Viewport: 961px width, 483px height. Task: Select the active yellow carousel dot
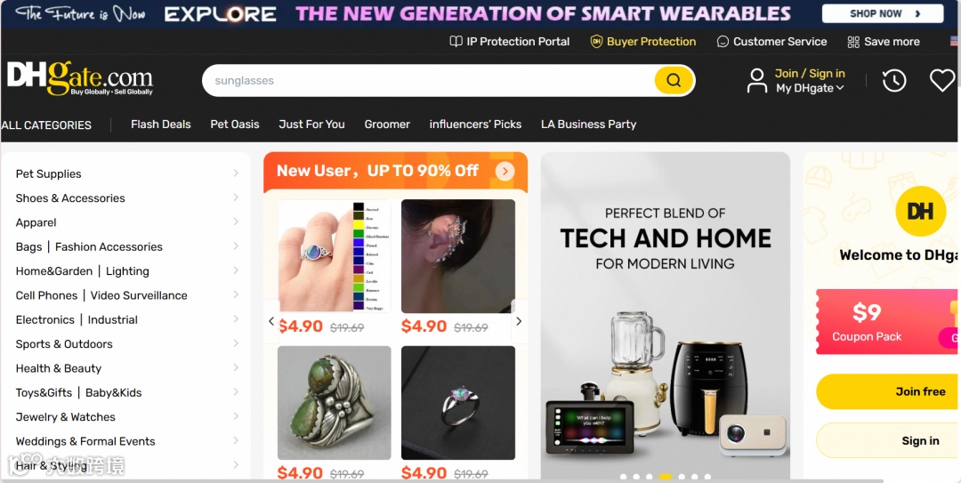click(665, 476)
